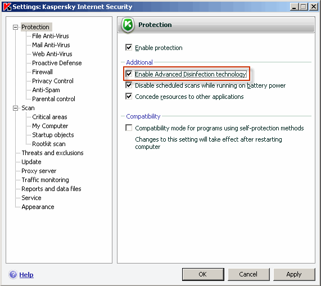321x286 pixels.
Task: Confirm the settings with the OK button
Action: click(203, 274)
